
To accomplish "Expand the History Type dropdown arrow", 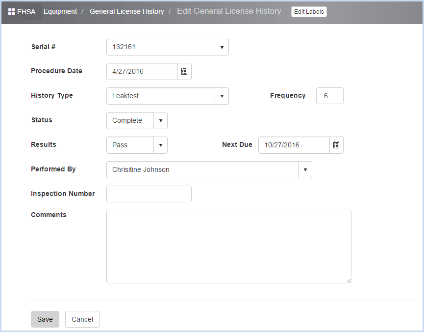I will point(222,96).
